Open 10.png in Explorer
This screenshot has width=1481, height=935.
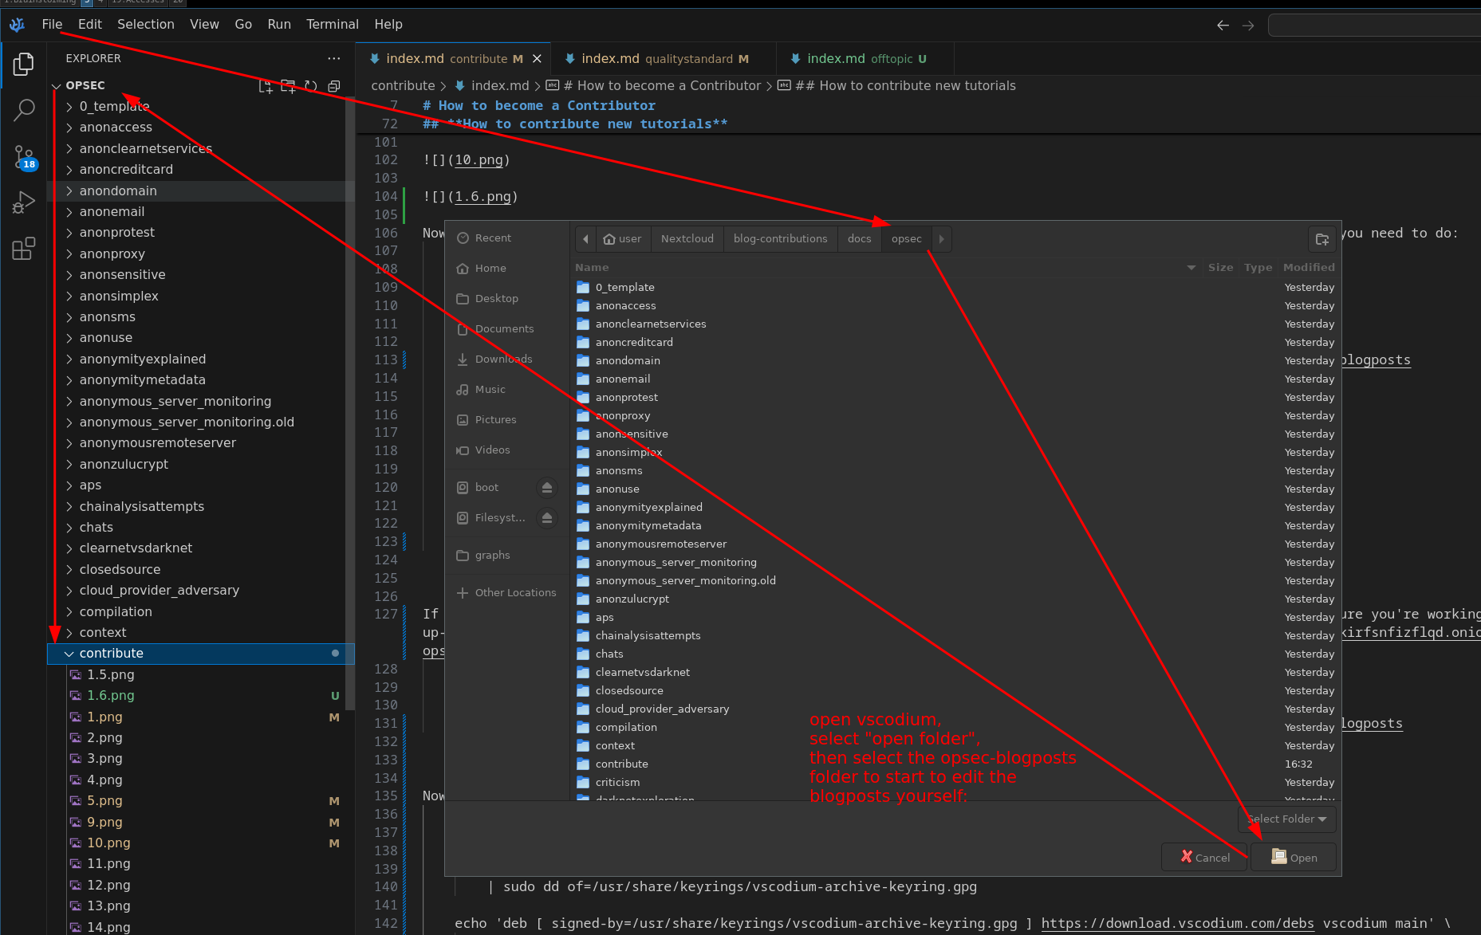201,843
